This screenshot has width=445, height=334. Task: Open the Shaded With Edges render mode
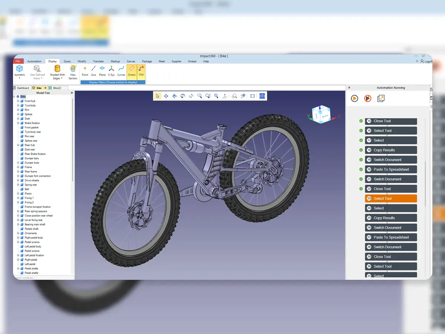point(57,72)
